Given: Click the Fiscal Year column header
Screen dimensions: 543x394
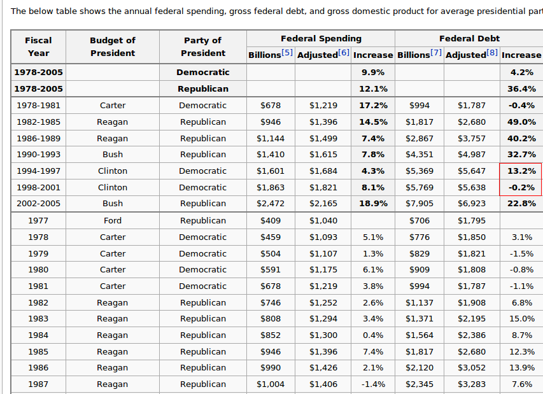Looking at the screenshot, I should point(38,46).
